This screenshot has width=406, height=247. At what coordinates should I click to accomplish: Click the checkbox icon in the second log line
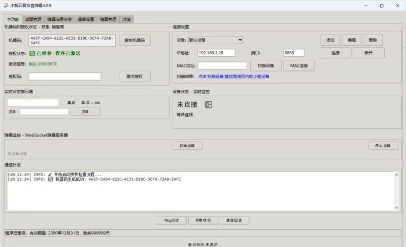coord(50,179)
